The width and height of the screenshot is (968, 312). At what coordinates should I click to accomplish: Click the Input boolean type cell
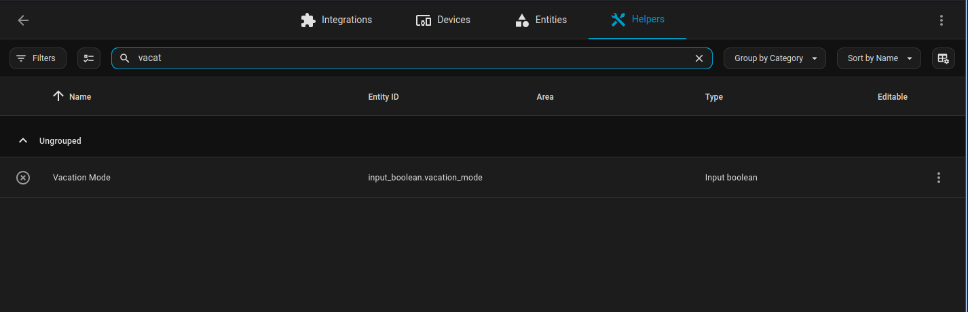[x=731, y=178]
